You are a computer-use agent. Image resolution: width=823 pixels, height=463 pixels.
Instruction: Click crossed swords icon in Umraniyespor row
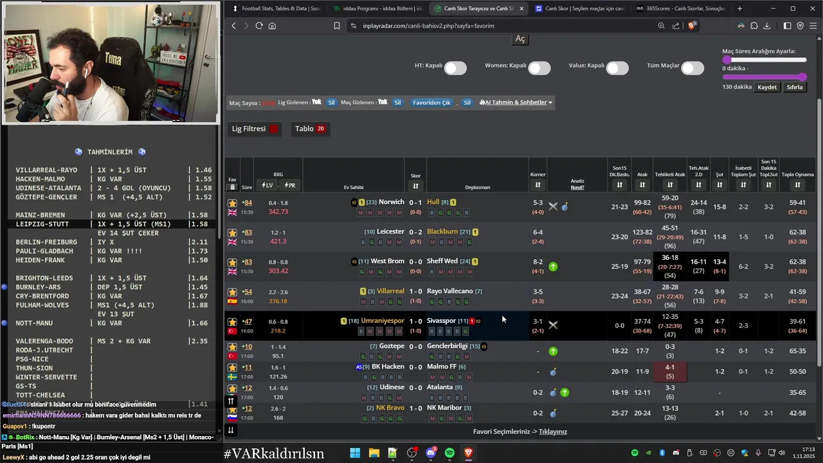pyautogui.click(x=553, y=325)
